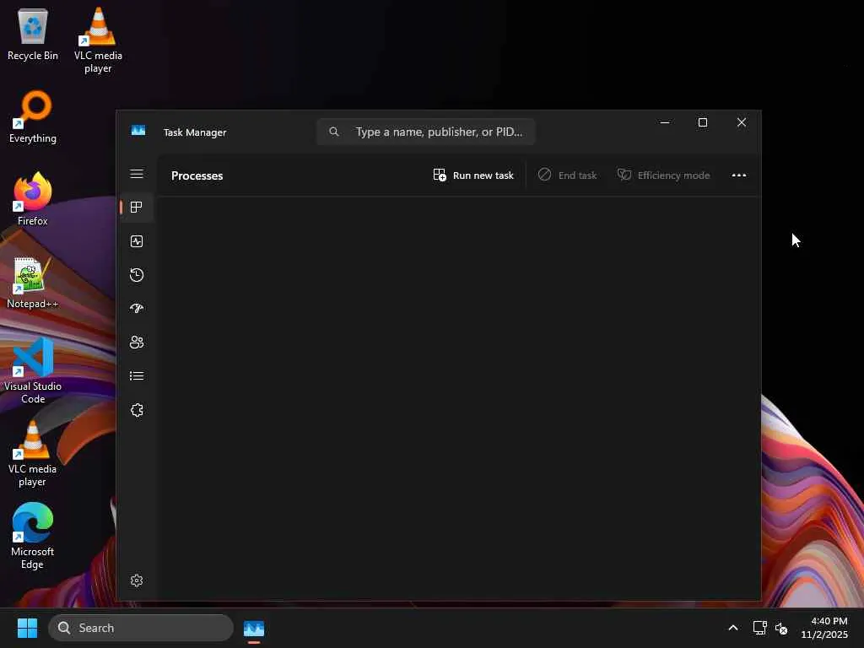Select the Notepad++ desktop shortcut
This screenshot has height=648, width=864.
(33, 282)
